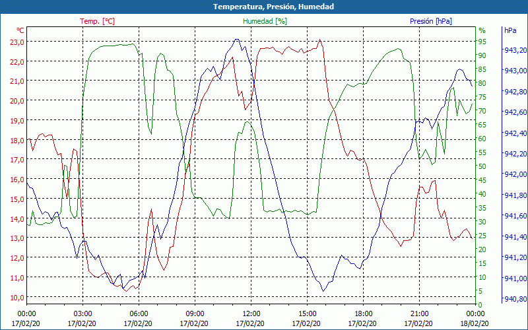Click the '12:00' time axis label
Viewport: 528px width, 330px height.
251,314
